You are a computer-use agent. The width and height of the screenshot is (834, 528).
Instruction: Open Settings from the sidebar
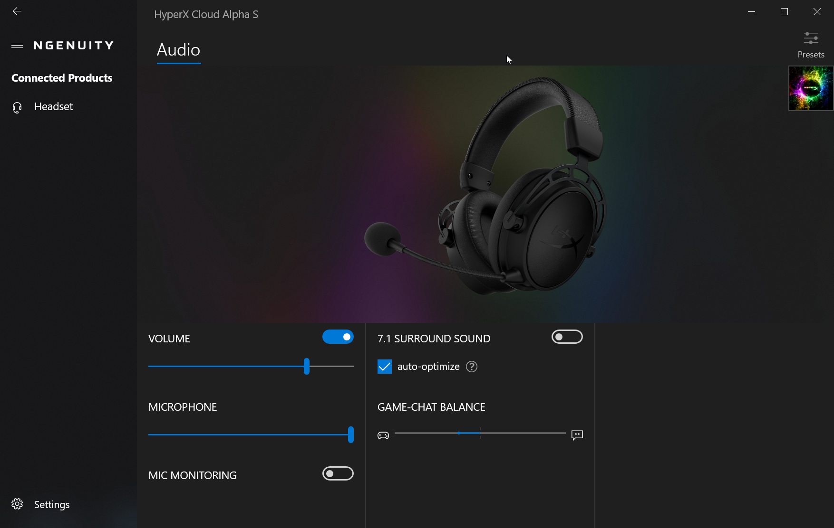pyautogui.click(x=52, y=504)
